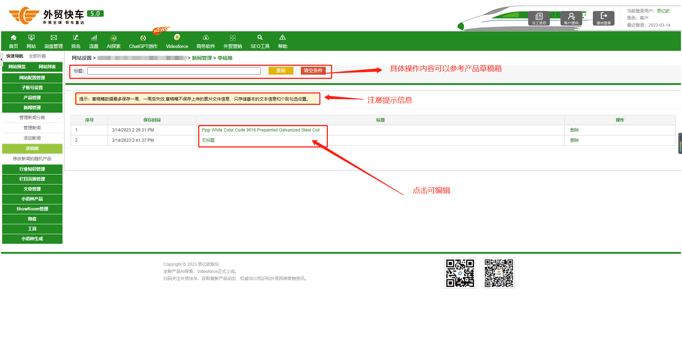Collapse the left sidebar with arrow handle
Screen dimensions: 682x344
point(1,59)
